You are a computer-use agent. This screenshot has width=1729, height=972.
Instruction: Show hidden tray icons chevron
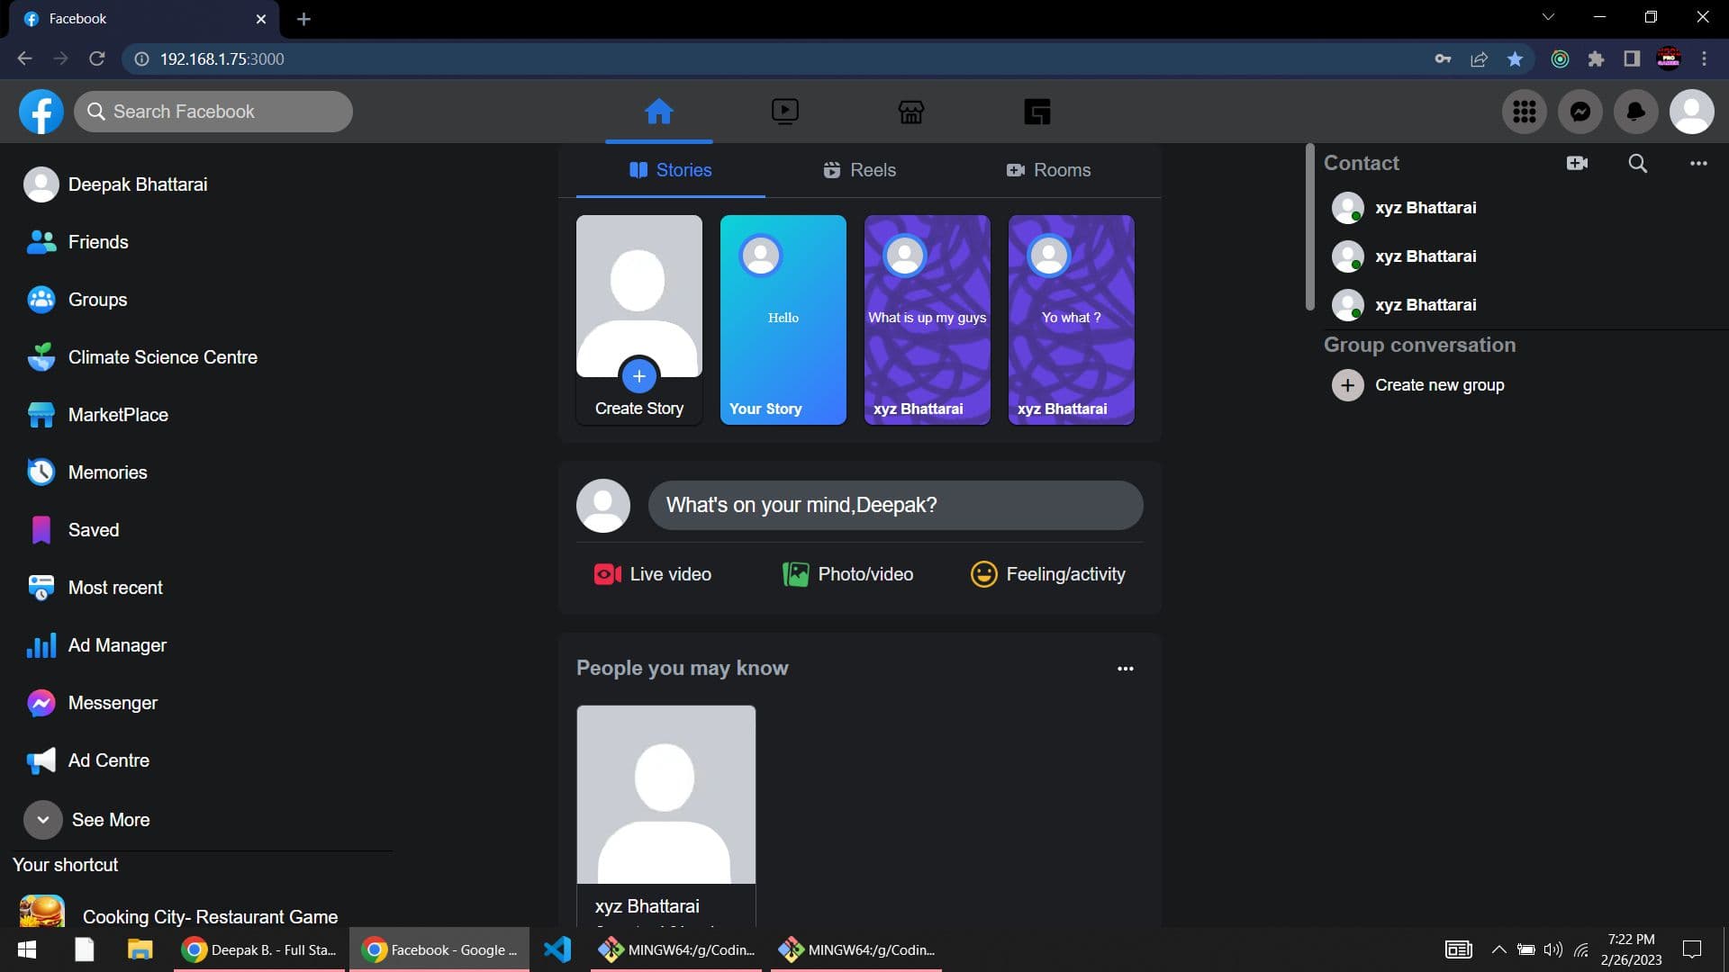pyautogui.click(x=1498, y=949)
